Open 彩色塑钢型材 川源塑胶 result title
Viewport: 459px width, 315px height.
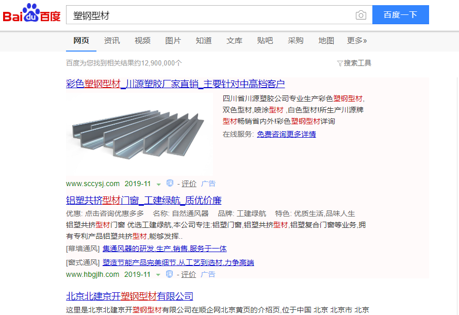point(175,84)
